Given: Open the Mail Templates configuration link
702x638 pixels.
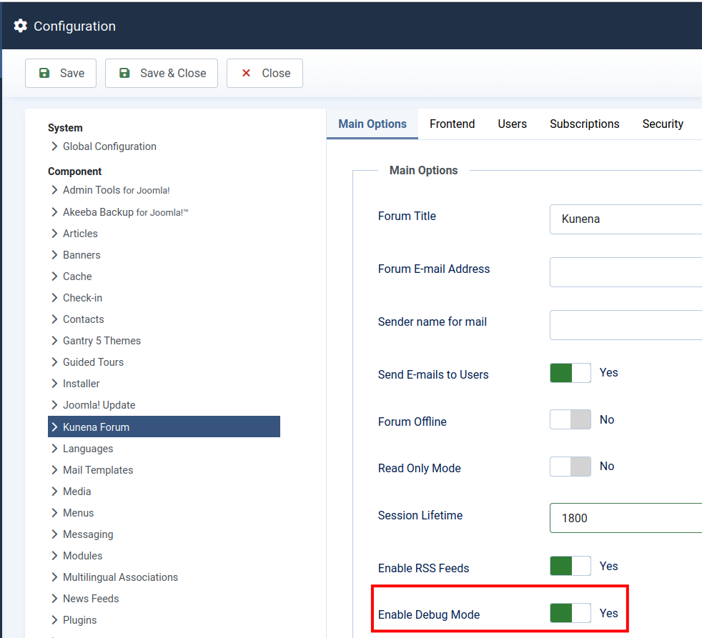Looking at the screenshot, I should pyautogui.click(x=98, y=470).
